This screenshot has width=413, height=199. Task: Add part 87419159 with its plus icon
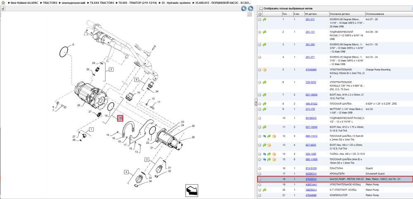click(x=260, y=169)
